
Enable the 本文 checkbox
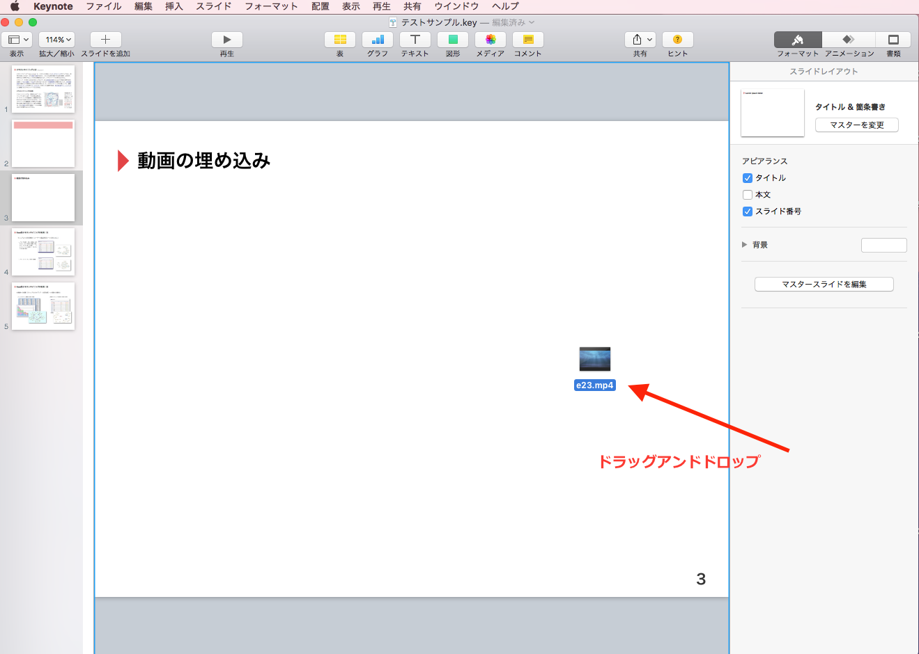click(x=748, y=195)
